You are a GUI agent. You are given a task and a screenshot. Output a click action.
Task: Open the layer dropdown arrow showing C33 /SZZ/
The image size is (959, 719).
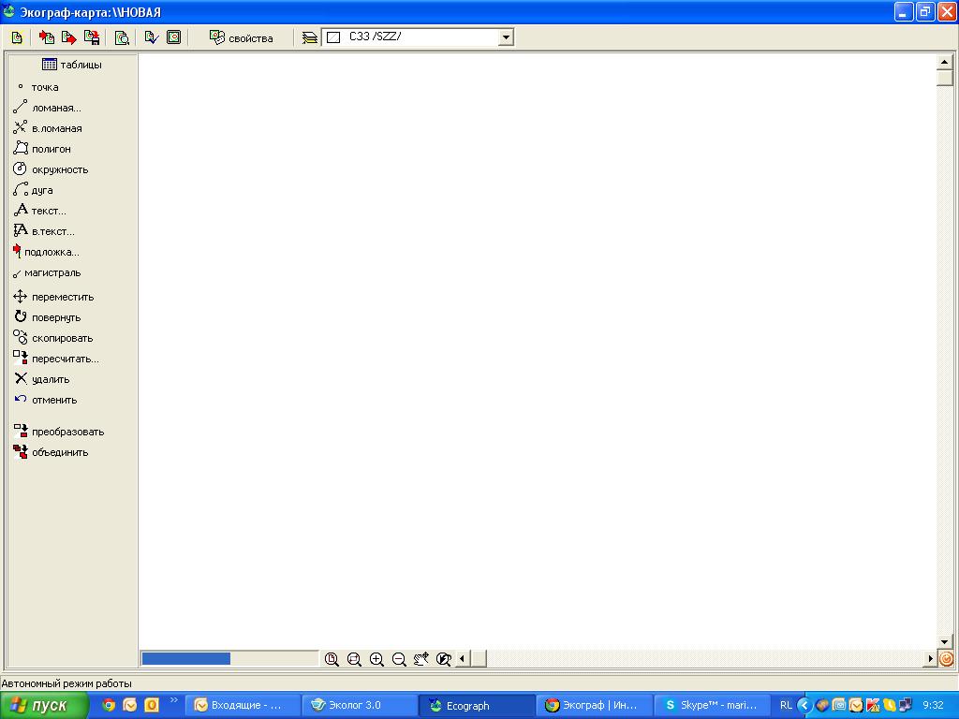click(x=506, y=37)
